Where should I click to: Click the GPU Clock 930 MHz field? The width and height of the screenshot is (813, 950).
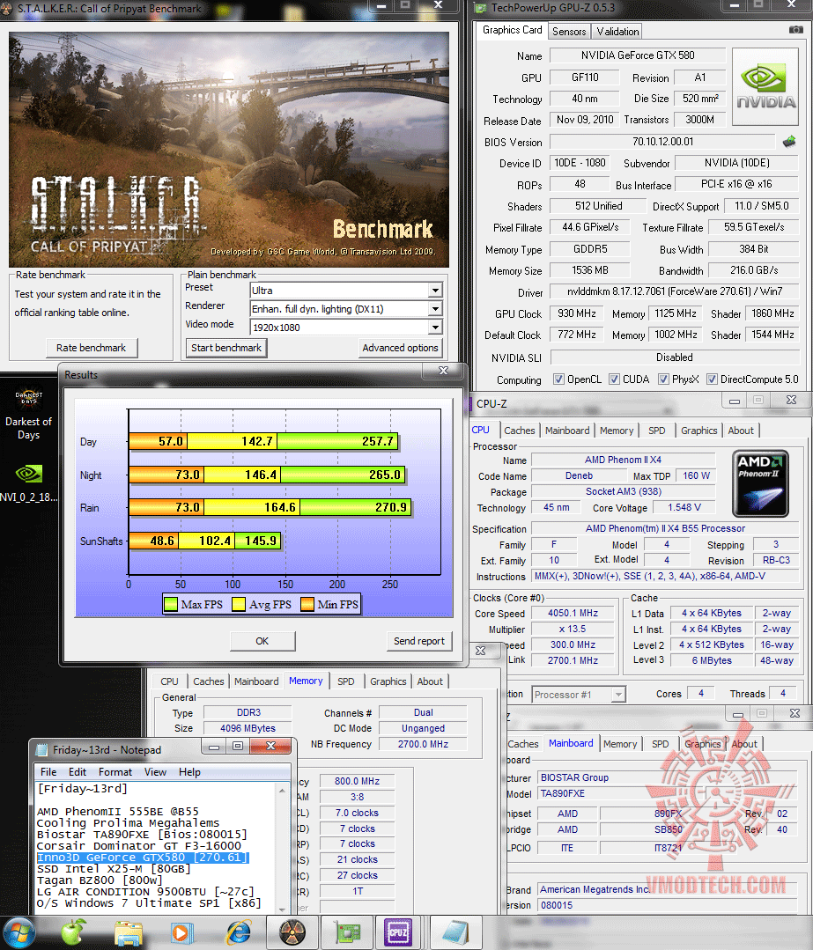577,313
